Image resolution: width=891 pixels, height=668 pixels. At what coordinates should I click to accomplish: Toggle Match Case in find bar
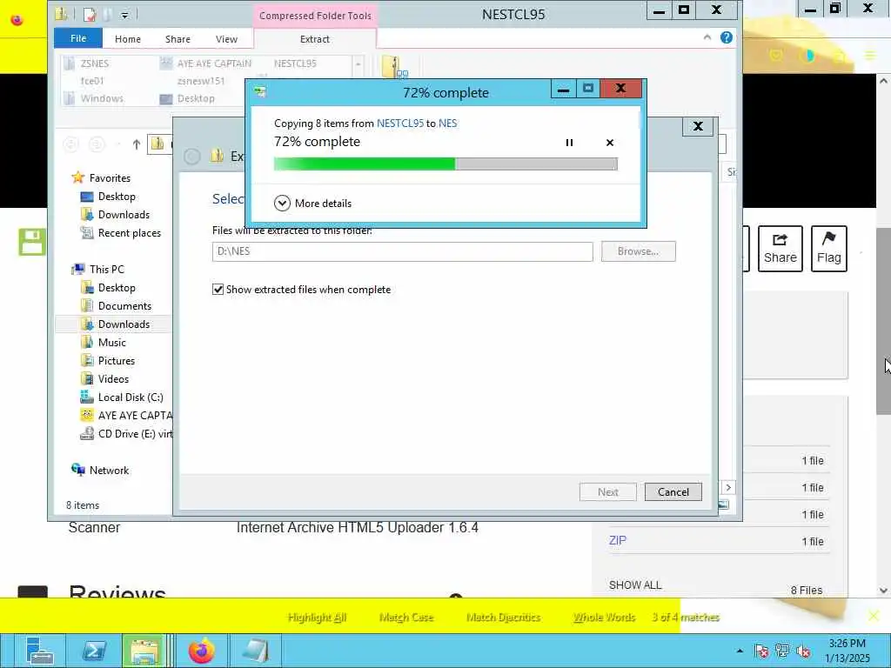(x=406, y=618)
